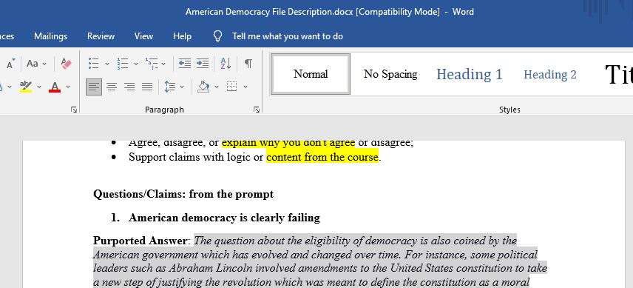Open the Borders dropdown arrow
Viewport: 633px width, 288px height.
245,87
